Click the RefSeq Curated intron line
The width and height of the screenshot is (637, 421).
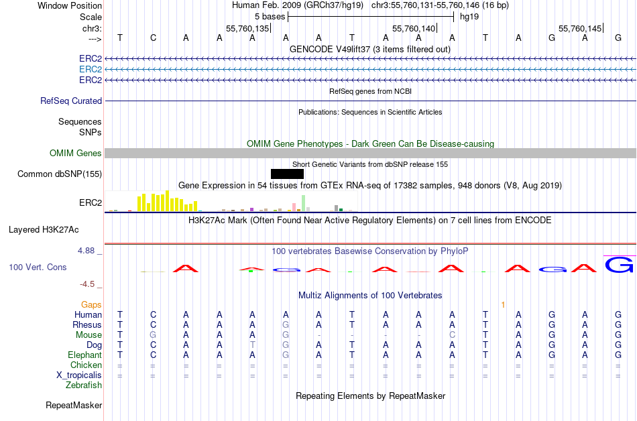(x=370, y=101)
